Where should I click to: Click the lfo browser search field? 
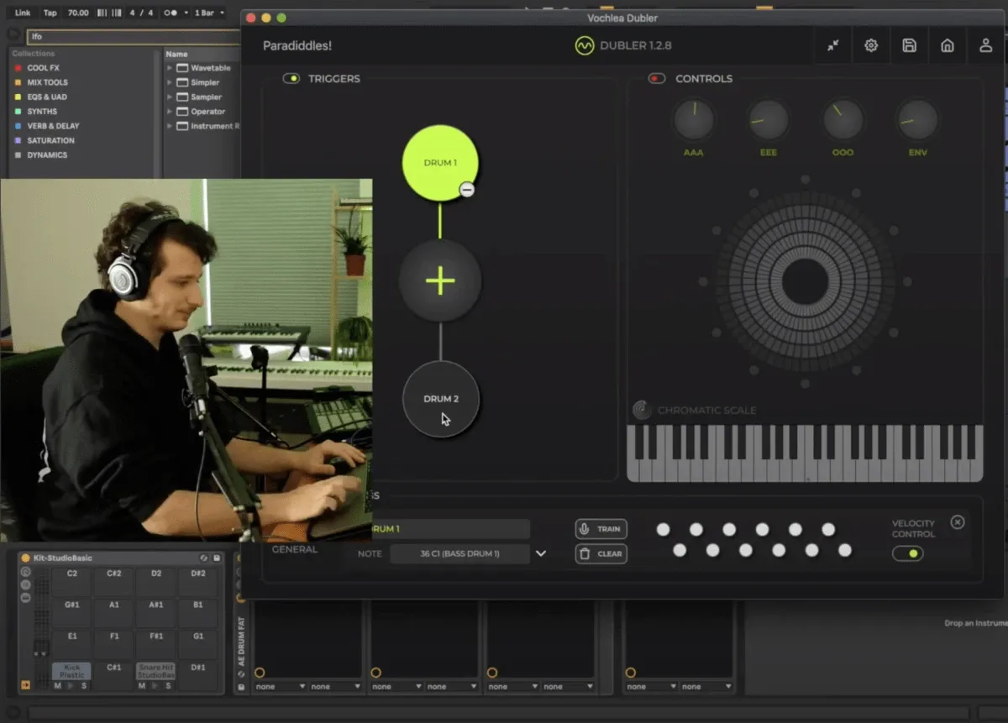(134, 36)
